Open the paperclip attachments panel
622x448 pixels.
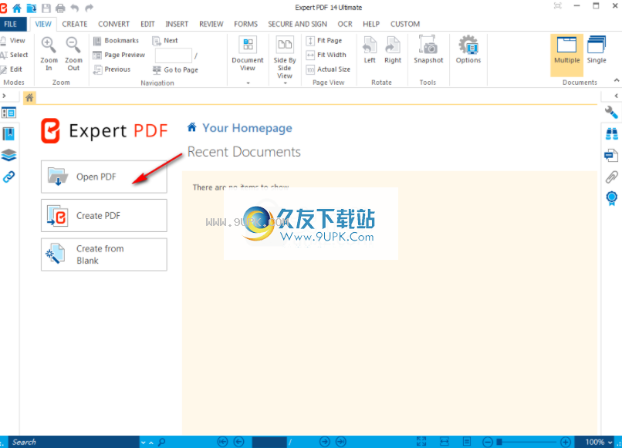pos(611,177)
